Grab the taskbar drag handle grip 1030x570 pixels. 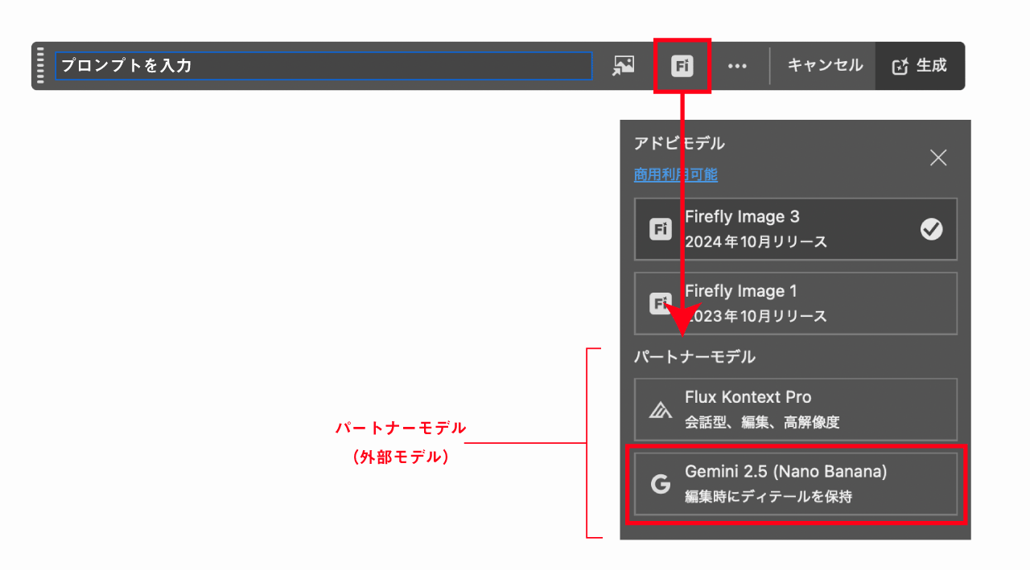click(40, 66)
